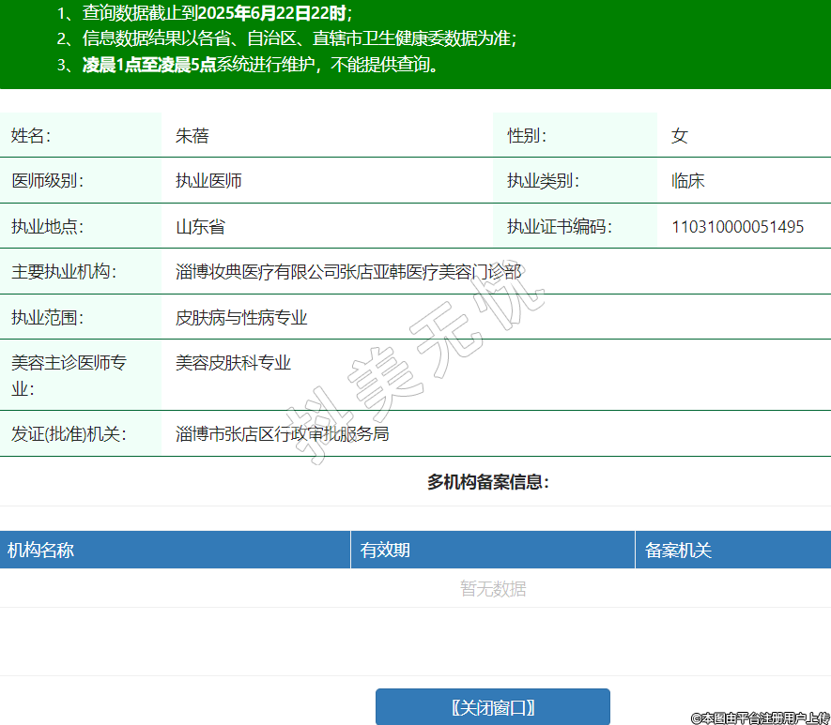Click the 美容皮肤科专业 specialty value
This screenshot has width=831, height=725.
pyautogui.click(x=233, y=363)
